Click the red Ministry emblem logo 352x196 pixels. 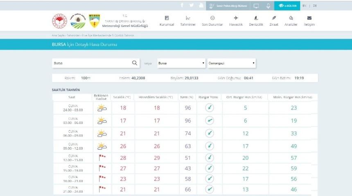point(59,21)
